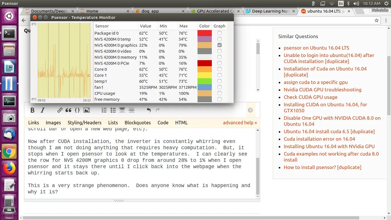Screen dimensions: 391x220
Task: Open Terminal from the launcher
Action: coord(9,34)
